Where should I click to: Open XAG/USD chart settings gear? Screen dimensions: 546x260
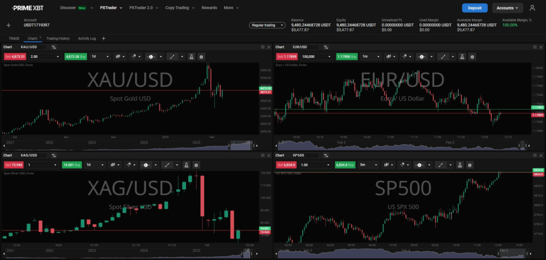[196, 165]
